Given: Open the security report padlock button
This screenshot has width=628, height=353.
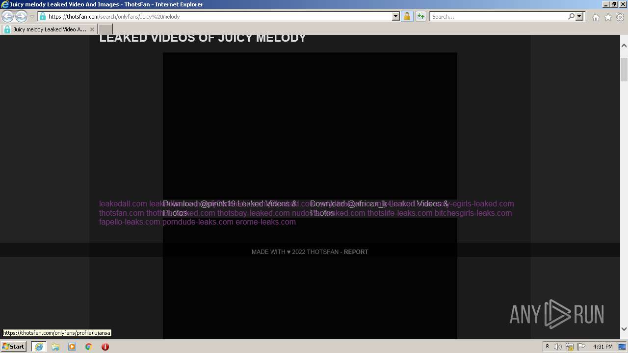Looking at the screenshot, I should point(407,16).
